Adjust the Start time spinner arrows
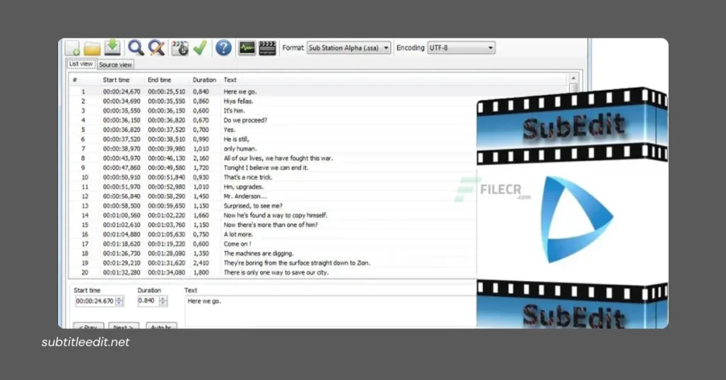This screenshot has width=726, height=380. [x=119, y=301]
